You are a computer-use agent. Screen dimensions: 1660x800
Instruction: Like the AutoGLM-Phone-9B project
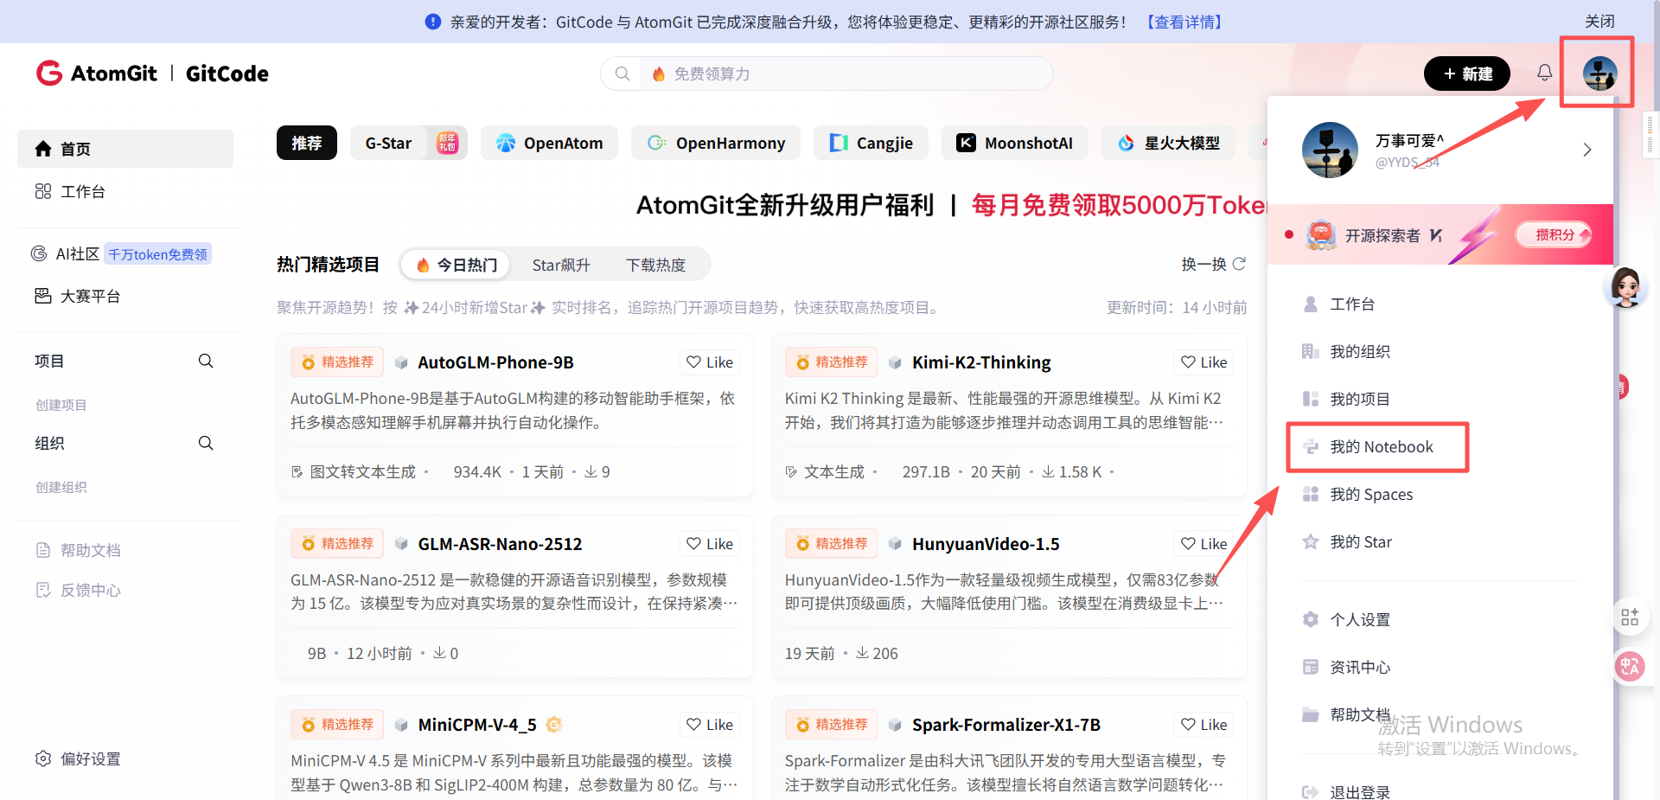pyautogui.click(x=710, y=362)
